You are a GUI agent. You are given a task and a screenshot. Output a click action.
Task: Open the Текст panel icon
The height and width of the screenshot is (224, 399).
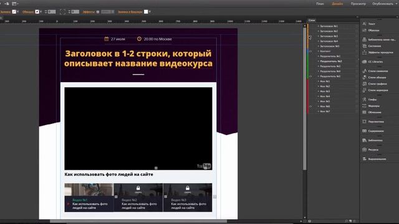(364, 24)
